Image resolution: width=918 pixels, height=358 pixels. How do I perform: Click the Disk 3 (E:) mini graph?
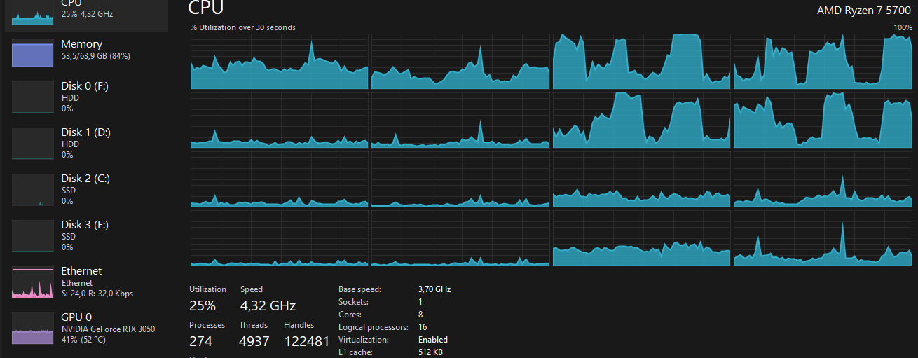32,235
